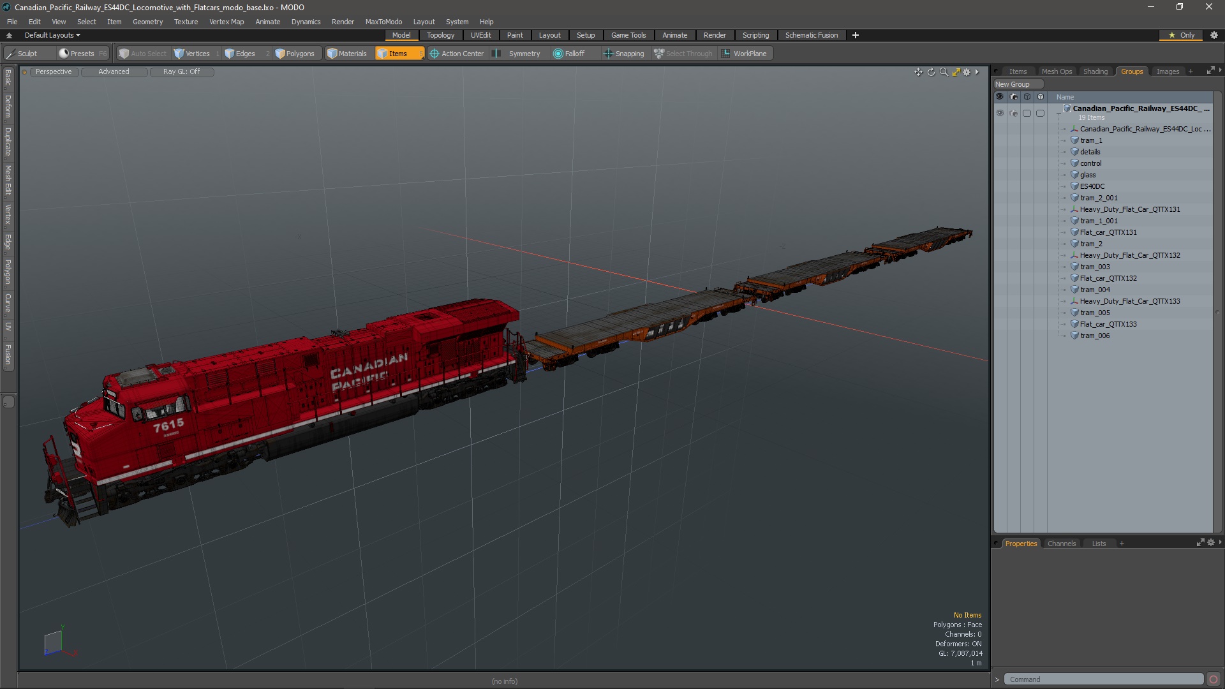This screenshot has height=689, width=1225.
Task: Click the viewport right arrow expander
Action: (x=977, y=72)
